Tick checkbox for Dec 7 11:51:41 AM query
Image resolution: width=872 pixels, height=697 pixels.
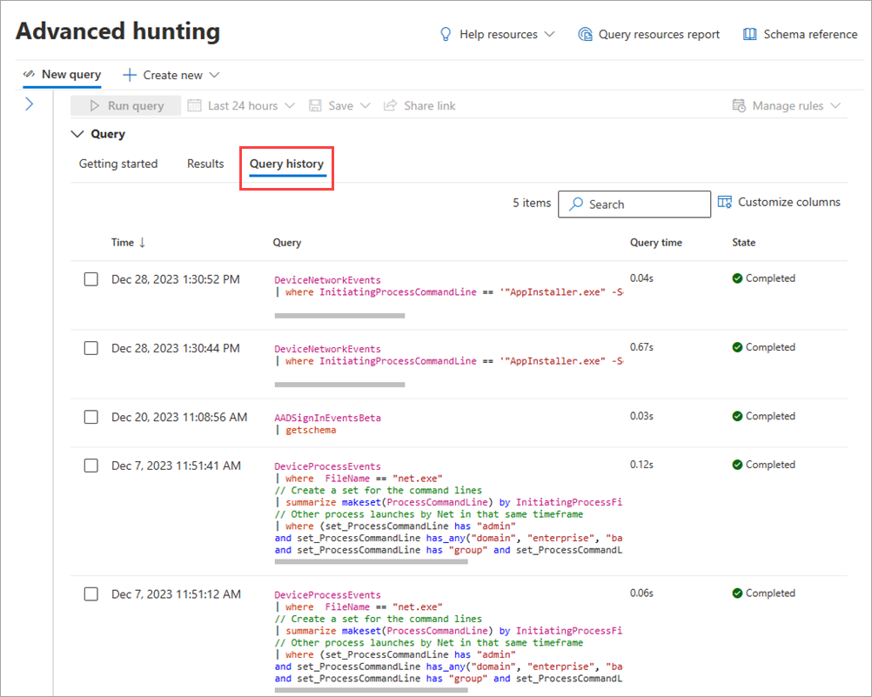[91, 466]
